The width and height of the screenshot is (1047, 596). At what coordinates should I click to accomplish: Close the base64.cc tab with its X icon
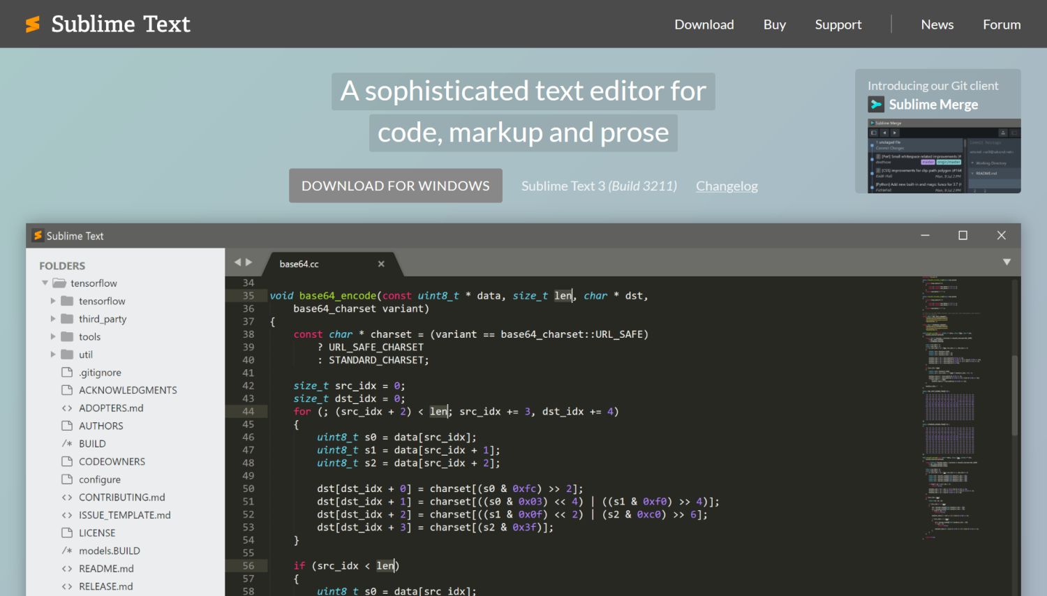point(381,264)
